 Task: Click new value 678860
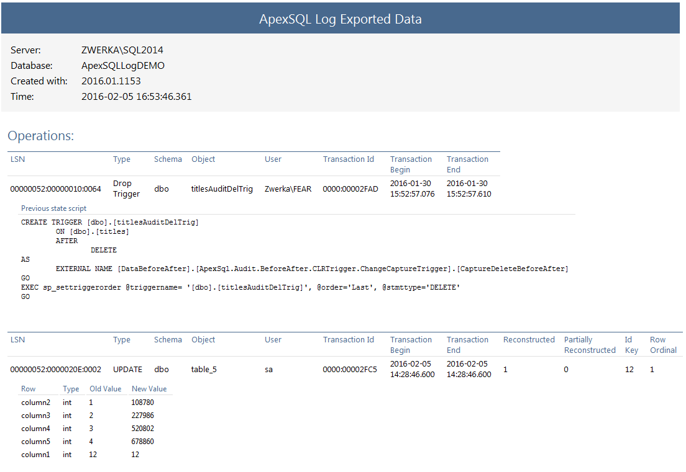pos(143,442)
